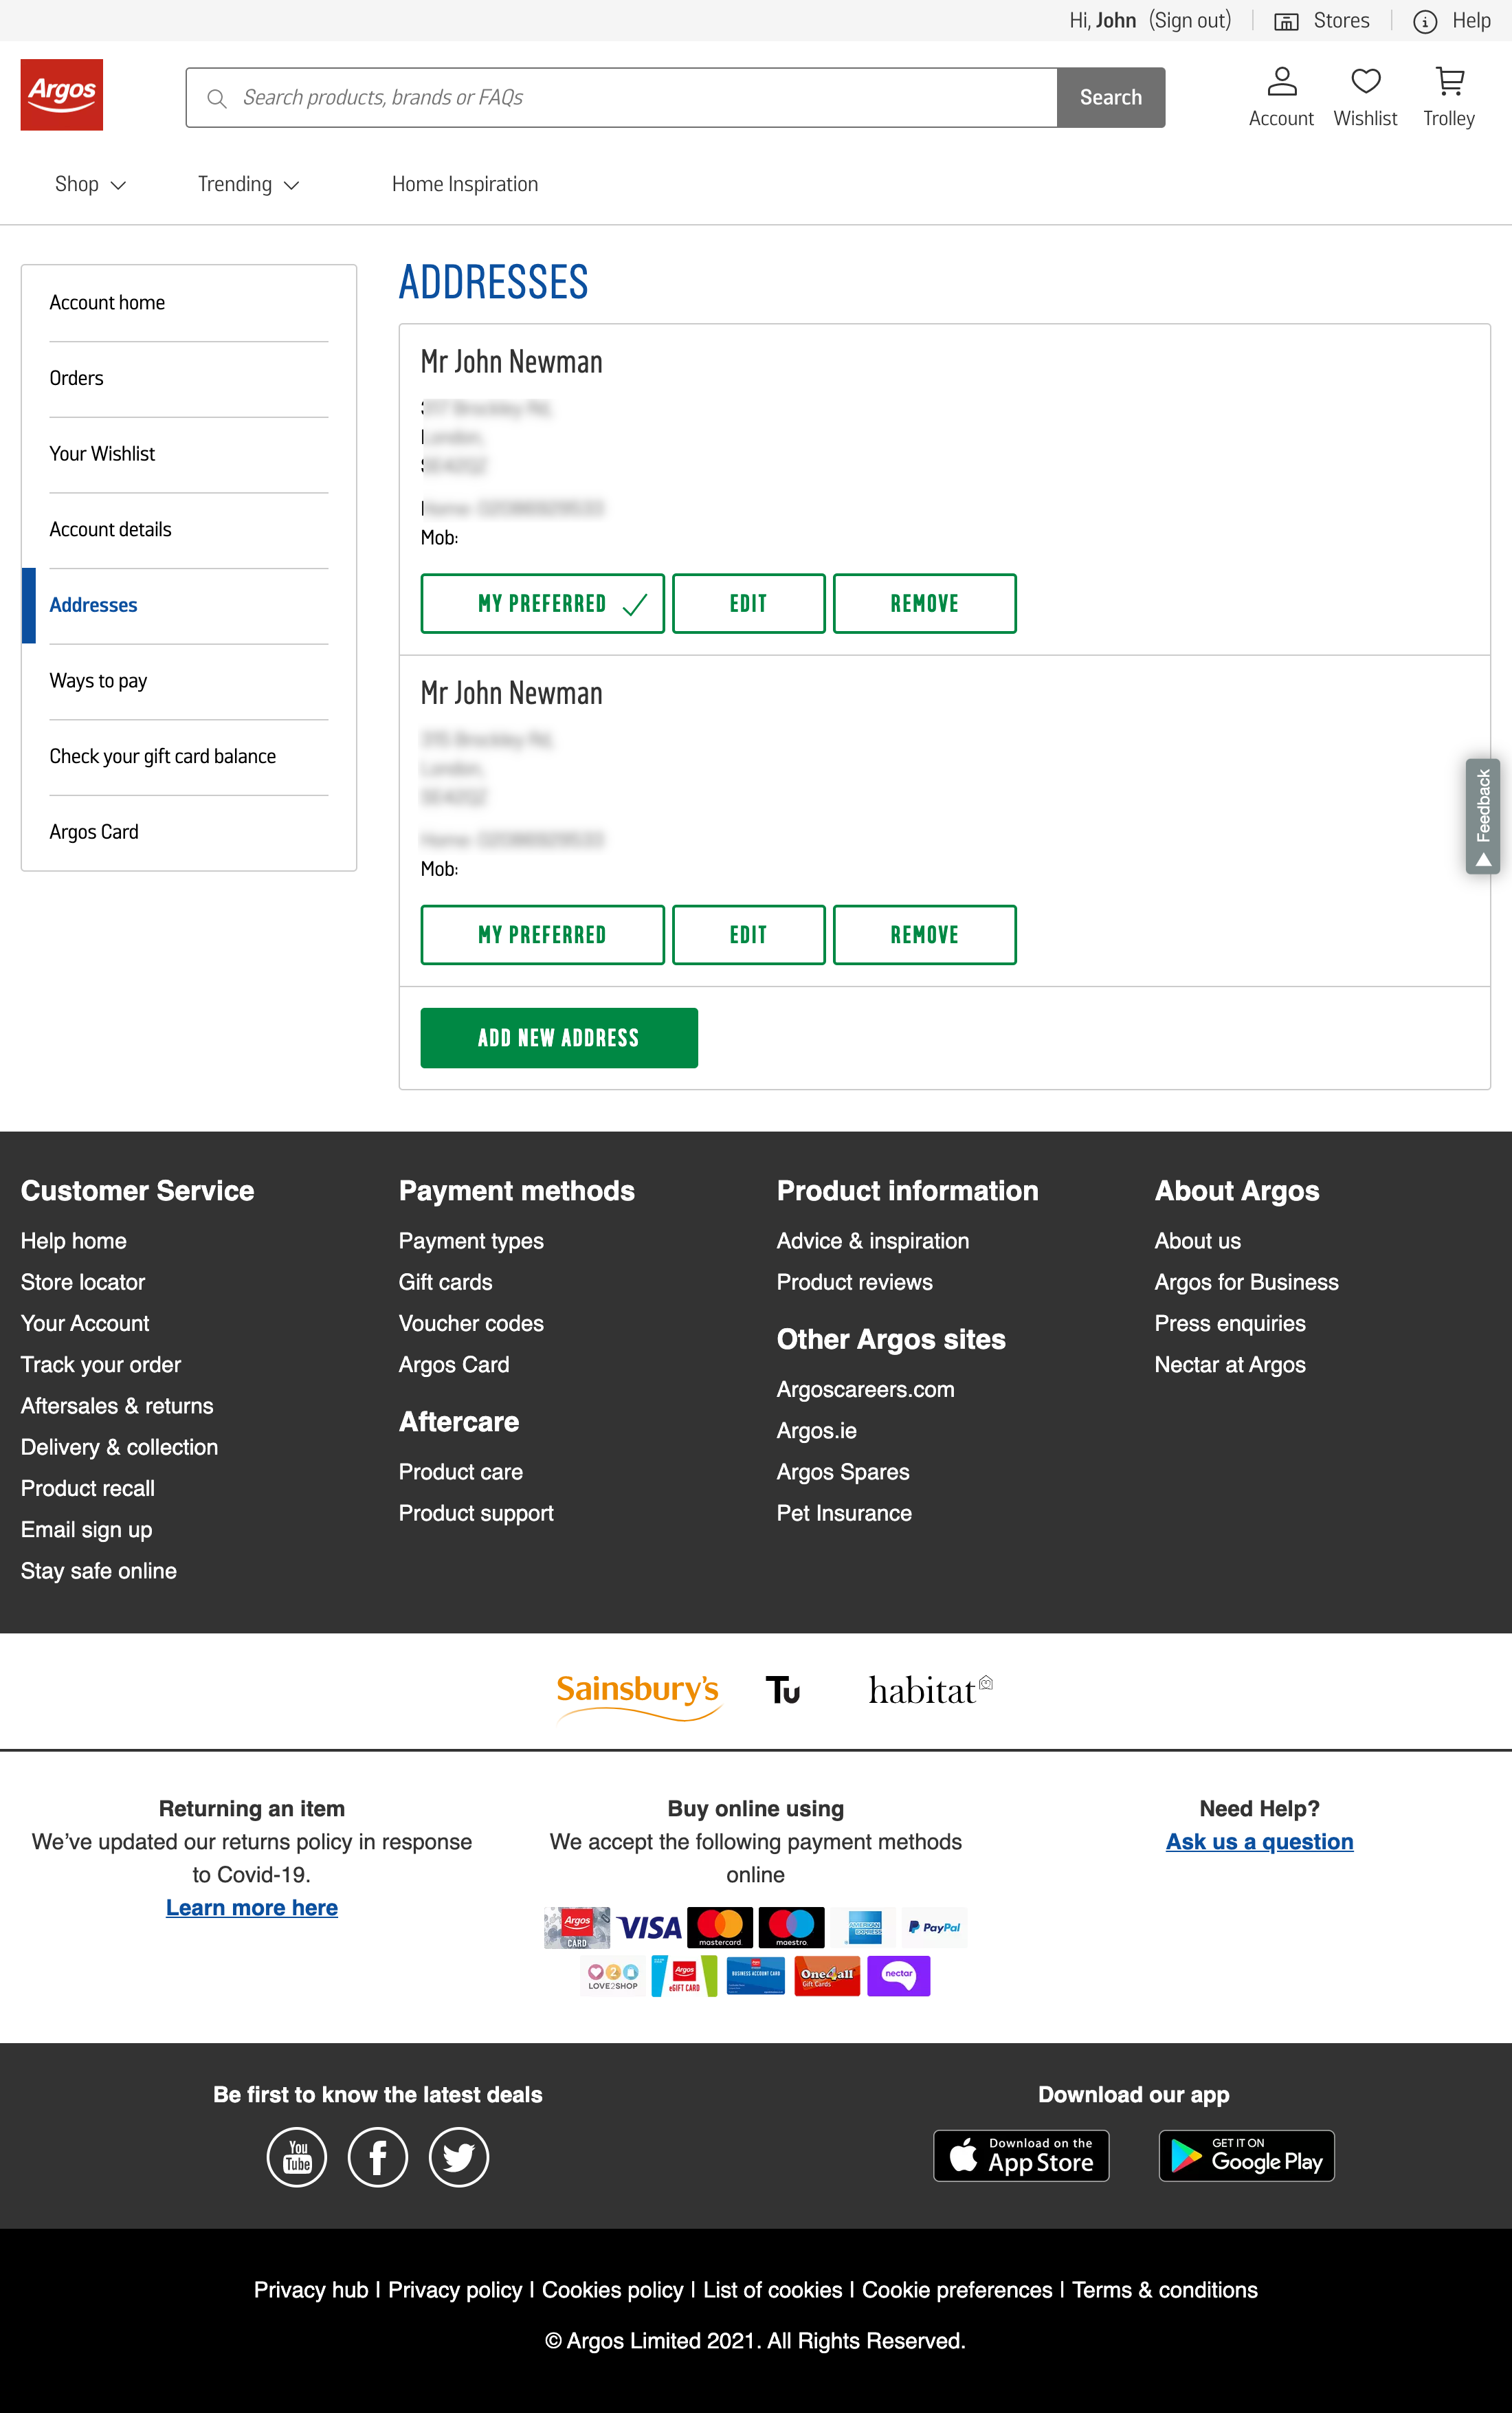Click the Download on the App Store badge
1512x2413 pixels.
(1021, 2155)
